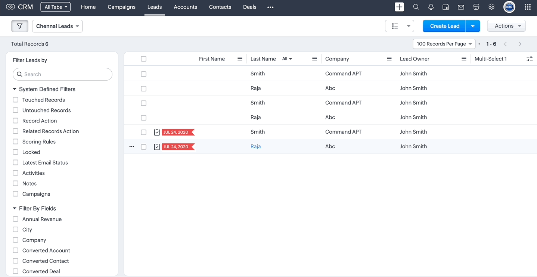Check the select-all checkbox in table header
Image resolution: width=537 pixels, height=277 pixels.
(143, 59)
